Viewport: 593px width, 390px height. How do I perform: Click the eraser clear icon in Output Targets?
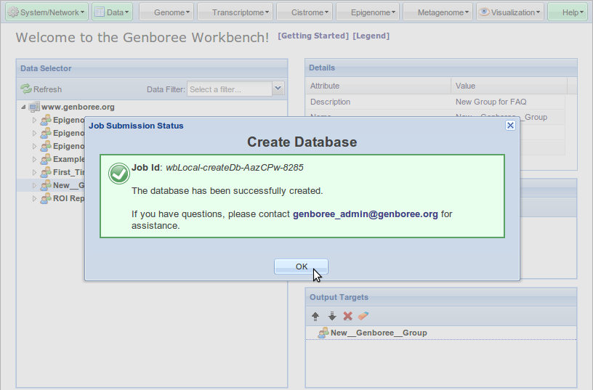click(x=363, y=316)
